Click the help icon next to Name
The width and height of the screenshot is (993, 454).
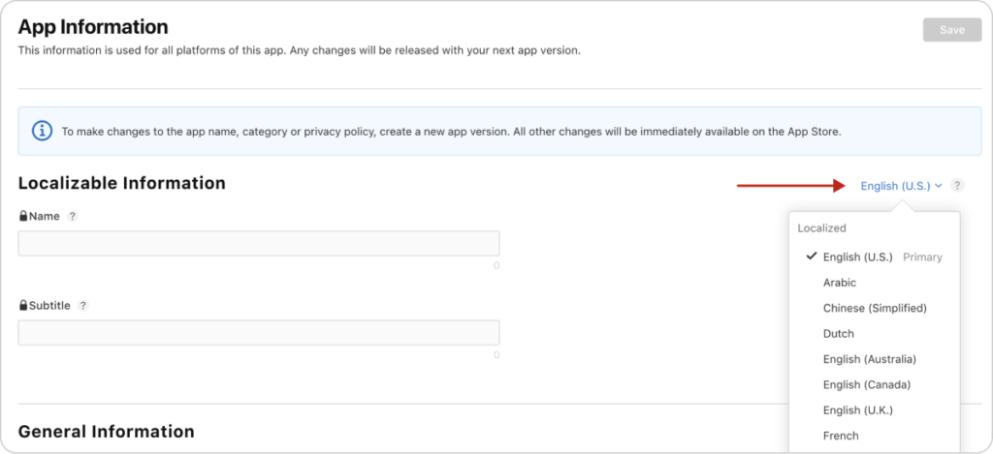pos(72,216)
